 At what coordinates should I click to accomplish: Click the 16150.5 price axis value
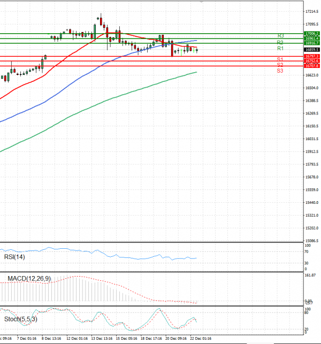click(x=312, y=126)
